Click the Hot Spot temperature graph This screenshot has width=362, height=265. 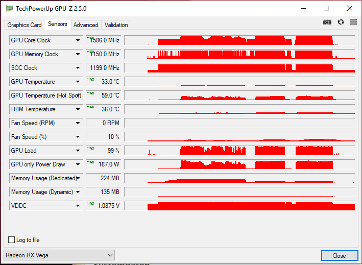tap(239, 95)
